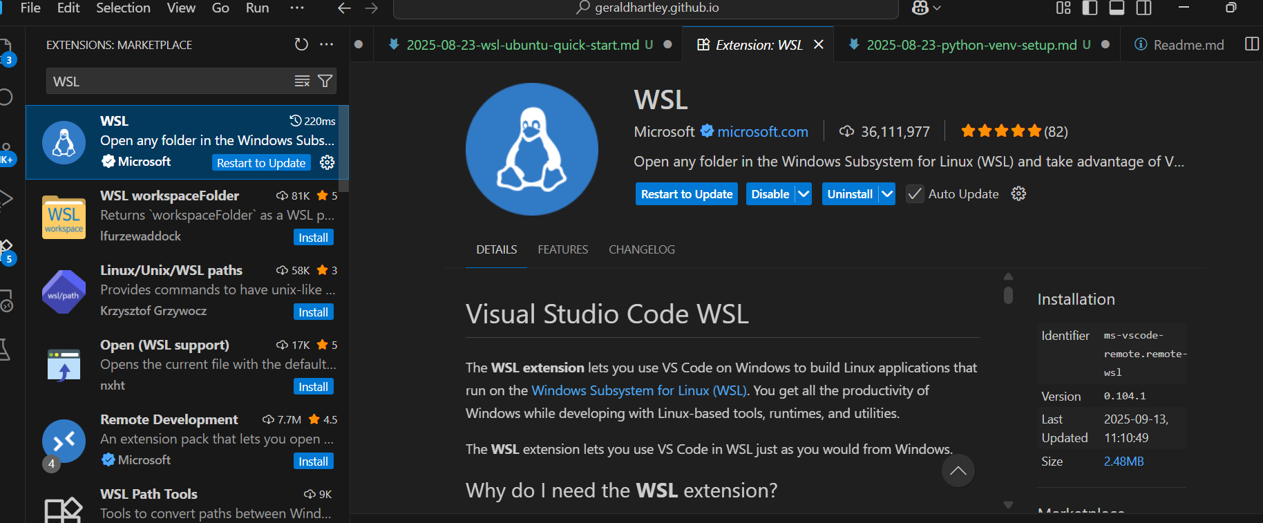Split the editor to the right
The image size is (1263, 523).
point(1251,44)
